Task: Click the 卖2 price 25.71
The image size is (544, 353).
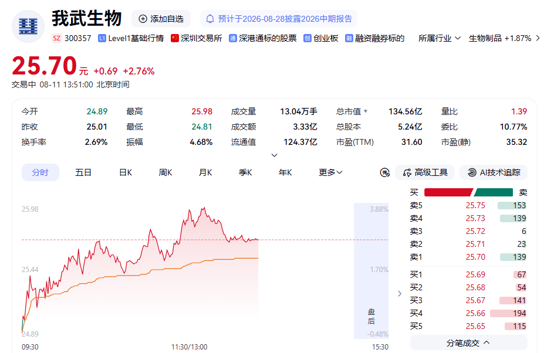Action: [x=475, y=244]
